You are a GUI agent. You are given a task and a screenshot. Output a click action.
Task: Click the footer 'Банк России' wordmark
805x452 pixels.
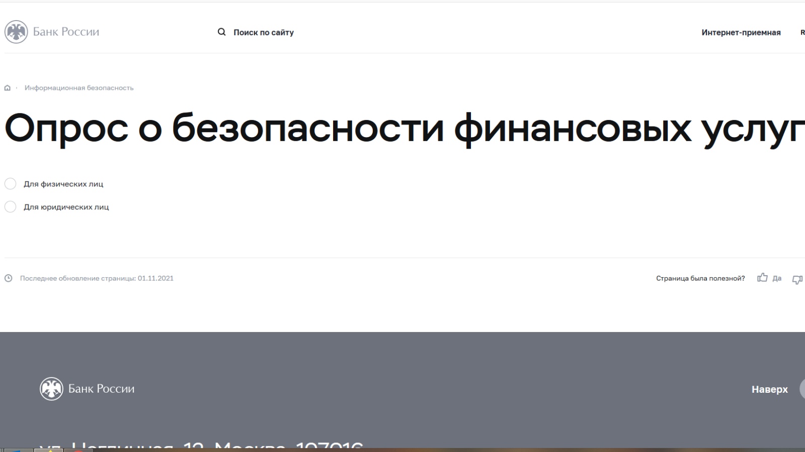point(101,389)
